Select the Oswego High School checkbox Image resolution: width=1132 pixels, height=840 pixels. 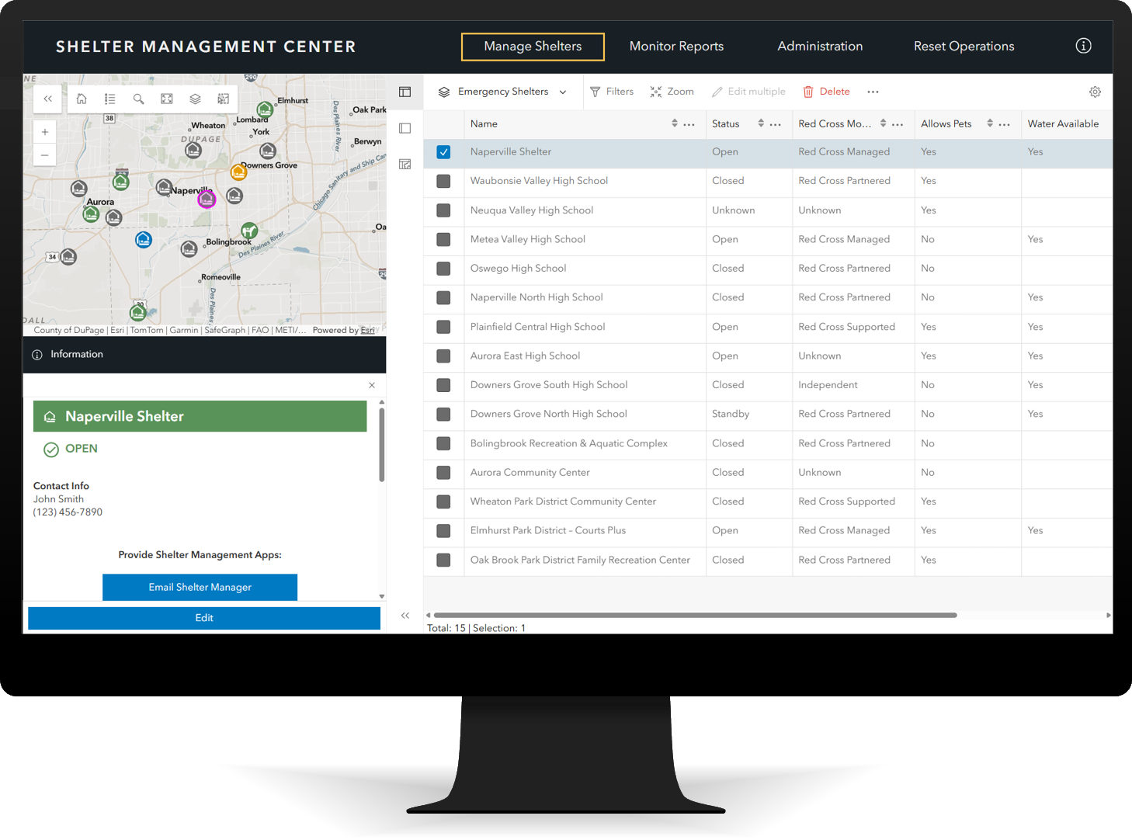(x=443, y=269)
